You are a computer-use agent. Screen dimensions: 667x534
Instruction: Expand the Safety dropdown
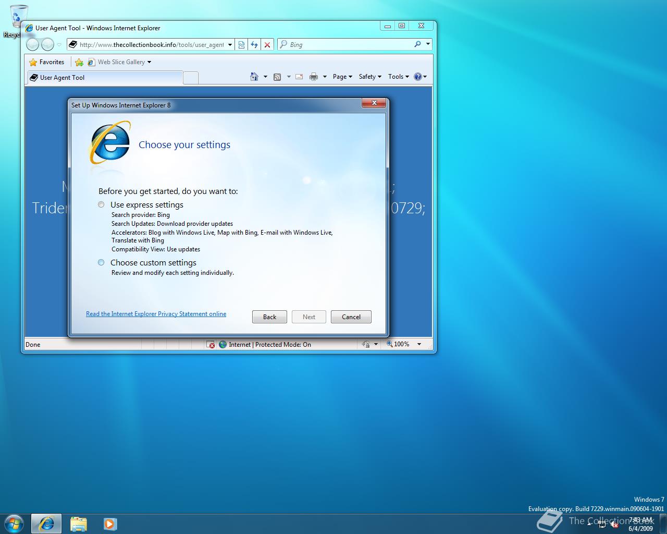pos(369,76)
